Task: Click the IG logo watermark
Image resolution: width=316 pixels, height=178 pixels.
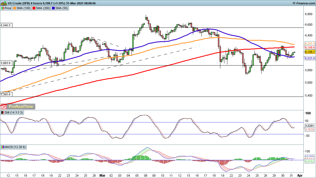Action: 4,107
